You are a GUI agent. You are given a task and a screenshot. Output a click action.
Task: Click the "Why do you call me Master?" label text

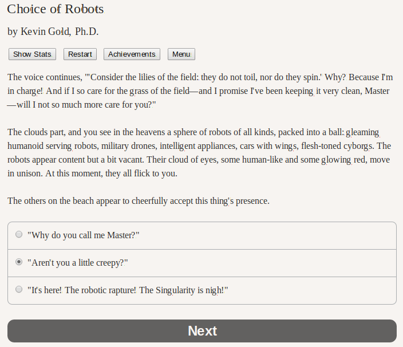(x=84, y=235)
